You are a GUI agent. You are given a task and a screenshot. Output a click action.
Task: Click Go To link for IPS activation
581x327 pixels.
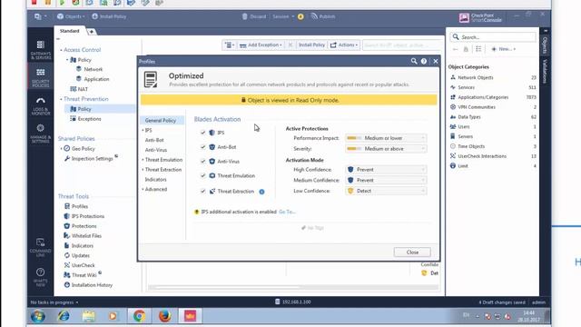(x=287, y=212)
